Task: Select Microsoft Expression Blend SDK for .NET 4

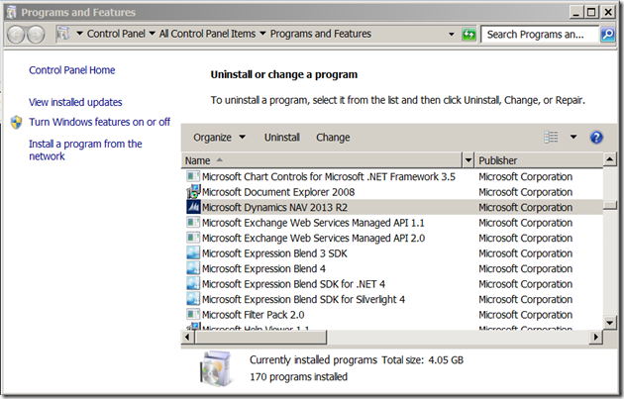Action: pos(293,284)
